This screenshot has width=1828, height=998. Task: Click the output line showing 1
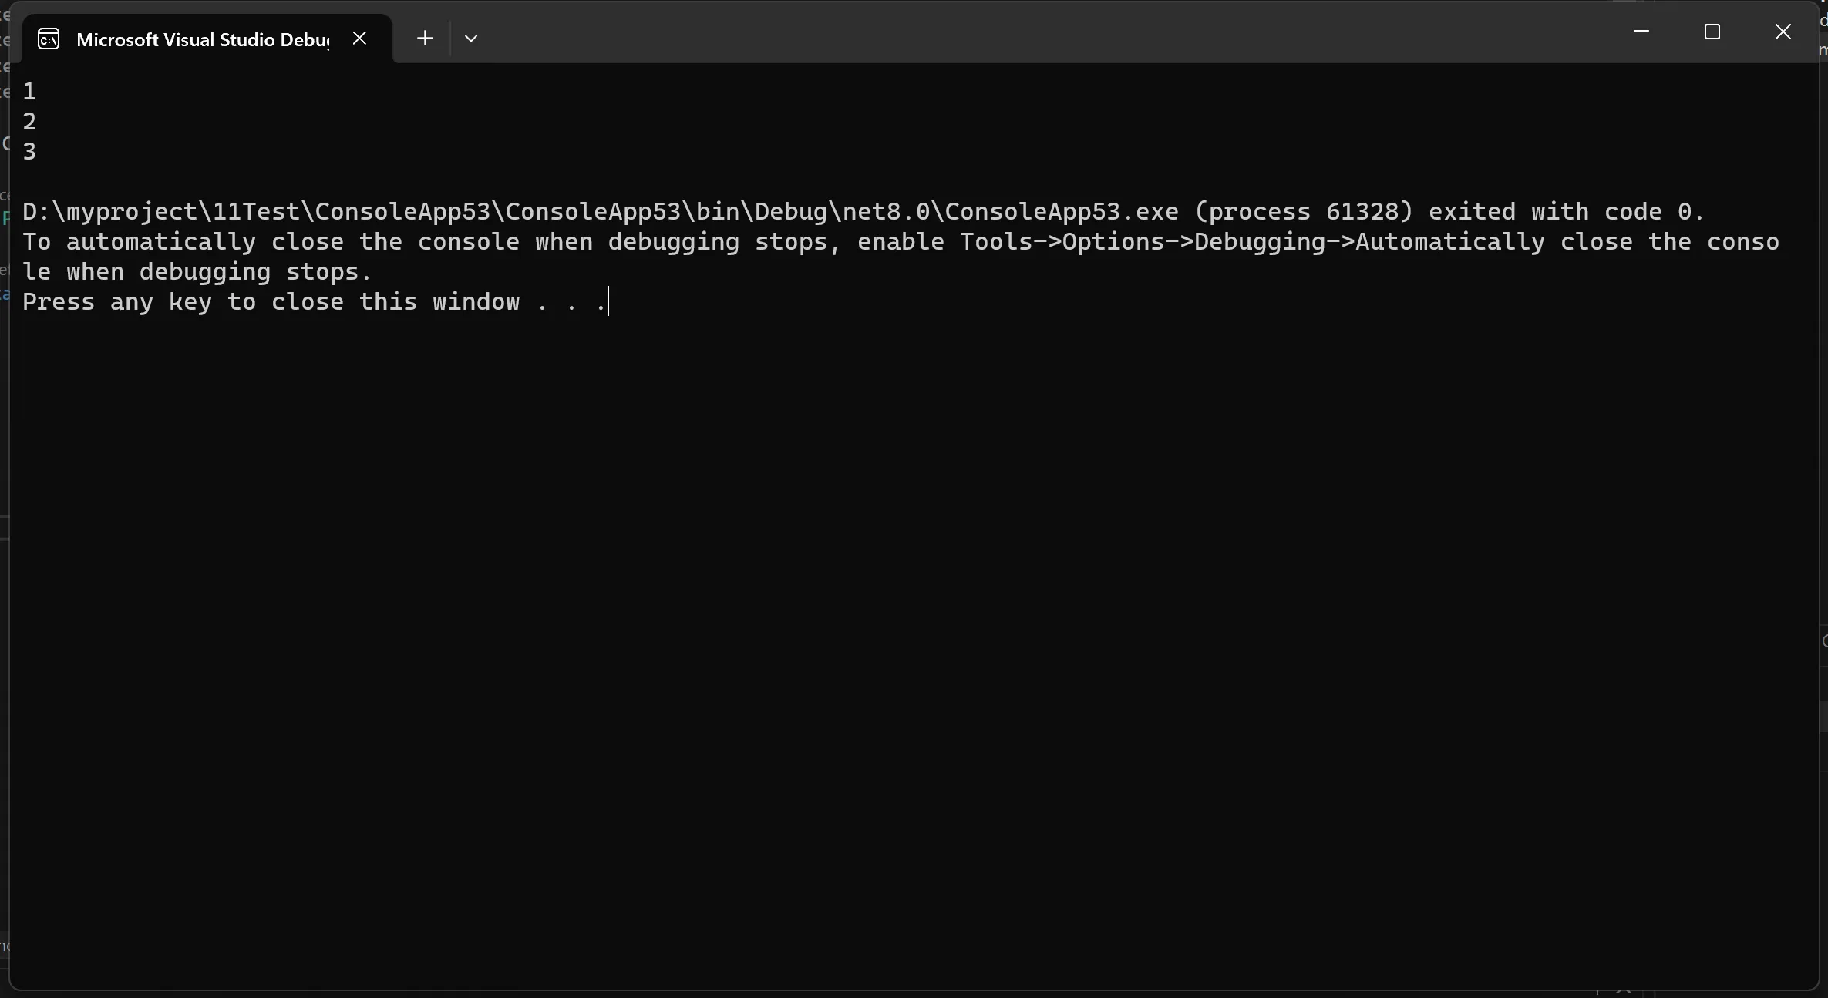[29, 92]
